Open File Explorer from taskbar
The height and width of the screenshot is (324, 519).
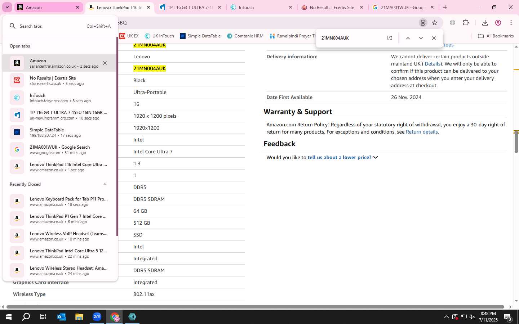tap(79, 317)
